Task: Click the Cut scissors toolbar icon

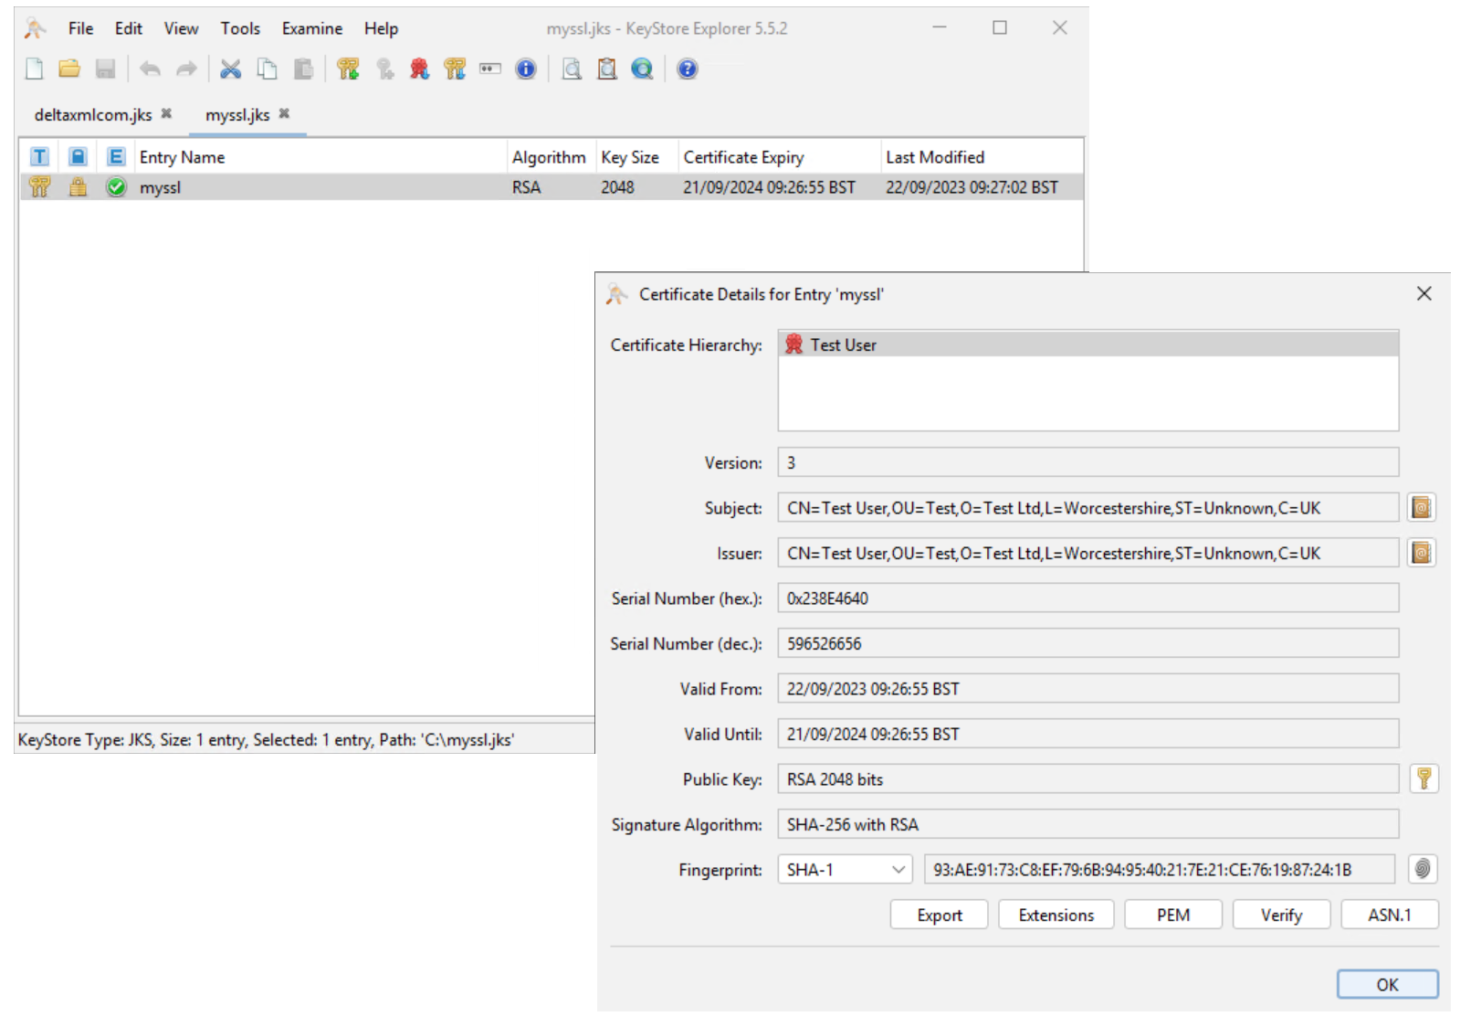Action: (230, 69)
